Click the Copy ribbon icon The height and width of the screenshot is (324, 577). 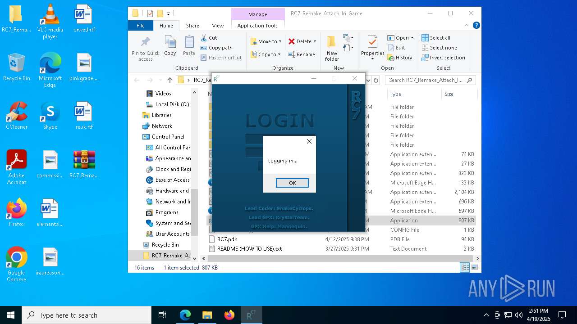(x=170, y=46)
